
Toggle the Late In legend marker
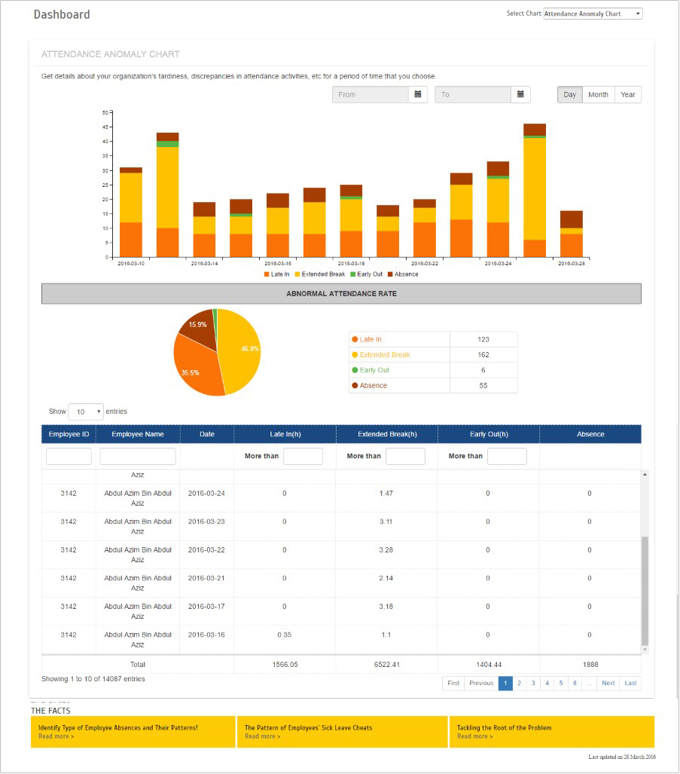click(267, 274)
